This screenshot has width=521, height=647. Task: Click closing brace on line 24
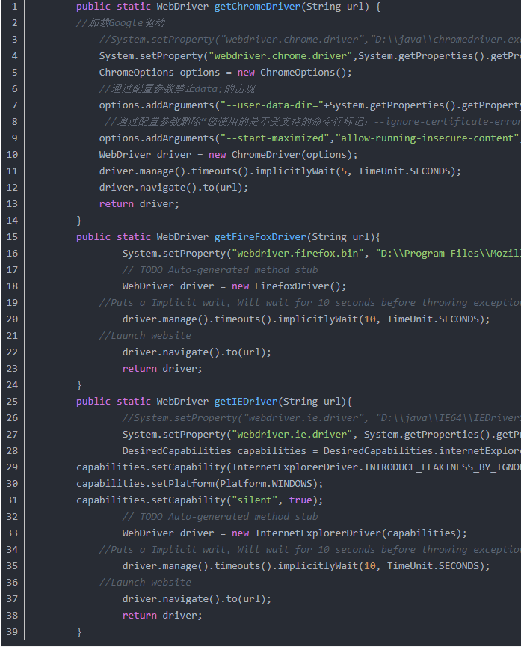78,385
